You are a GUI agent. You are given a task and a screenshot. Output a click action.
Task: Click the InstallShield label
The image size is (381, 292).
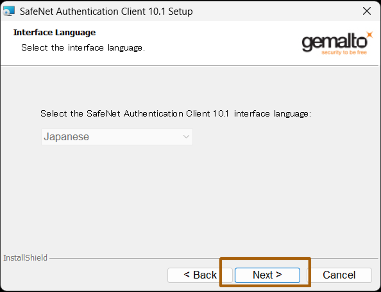pos(25,258)
